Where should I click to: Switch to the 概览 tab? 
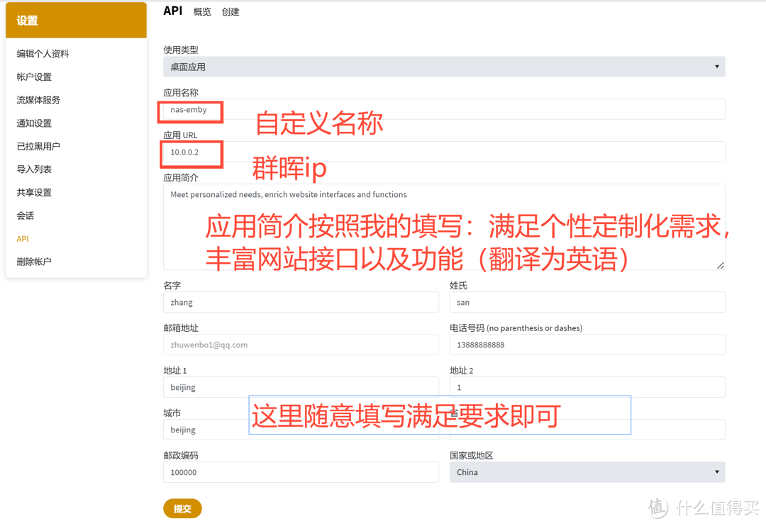tap(201, 11)
